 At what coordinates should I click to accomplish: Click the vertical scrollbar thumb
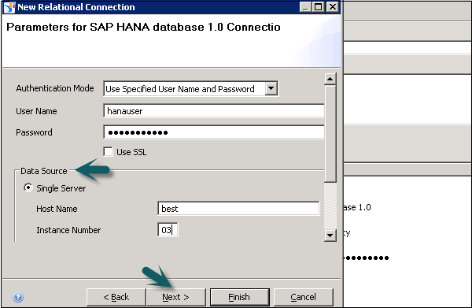(330, 134)
